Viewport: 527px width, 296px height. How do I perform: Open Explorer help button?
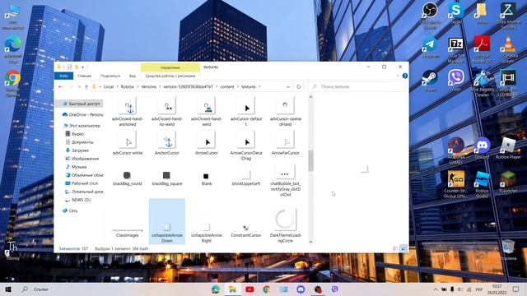[x=405, y=76]
